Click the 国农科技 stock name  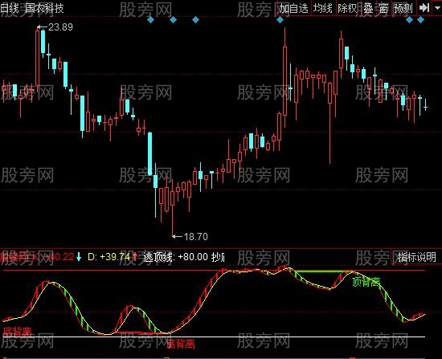[x=44, y=8]
